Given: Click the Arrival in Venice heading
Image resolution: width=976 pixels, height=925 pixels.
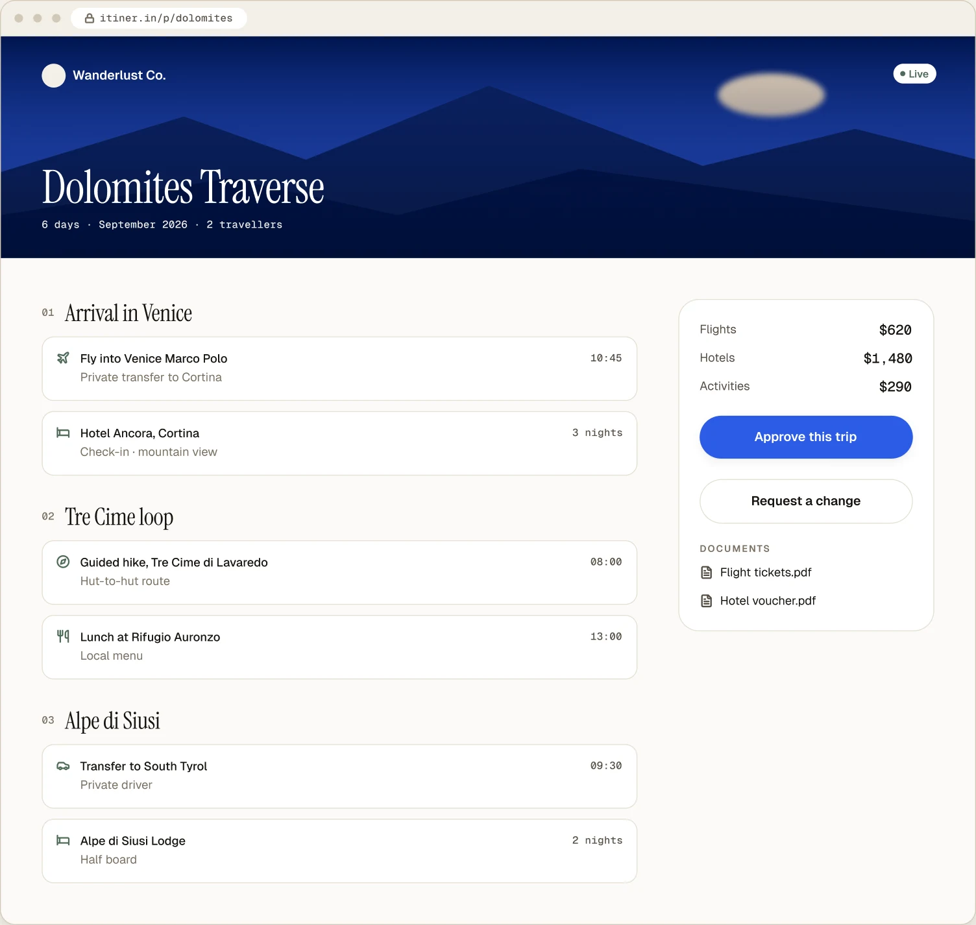Looking at the screenshot, I should (x=128, y=313).
